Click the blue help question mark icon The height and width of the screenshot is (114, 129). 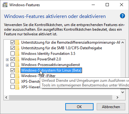click(x=122, y=16)
